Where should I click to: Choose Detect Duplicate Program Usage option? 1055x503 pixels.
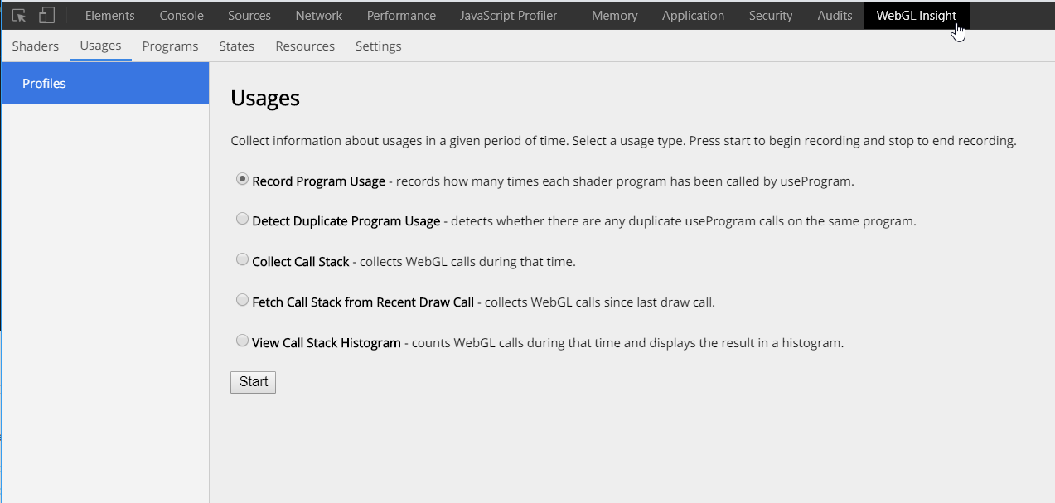(x=242, y=220)
